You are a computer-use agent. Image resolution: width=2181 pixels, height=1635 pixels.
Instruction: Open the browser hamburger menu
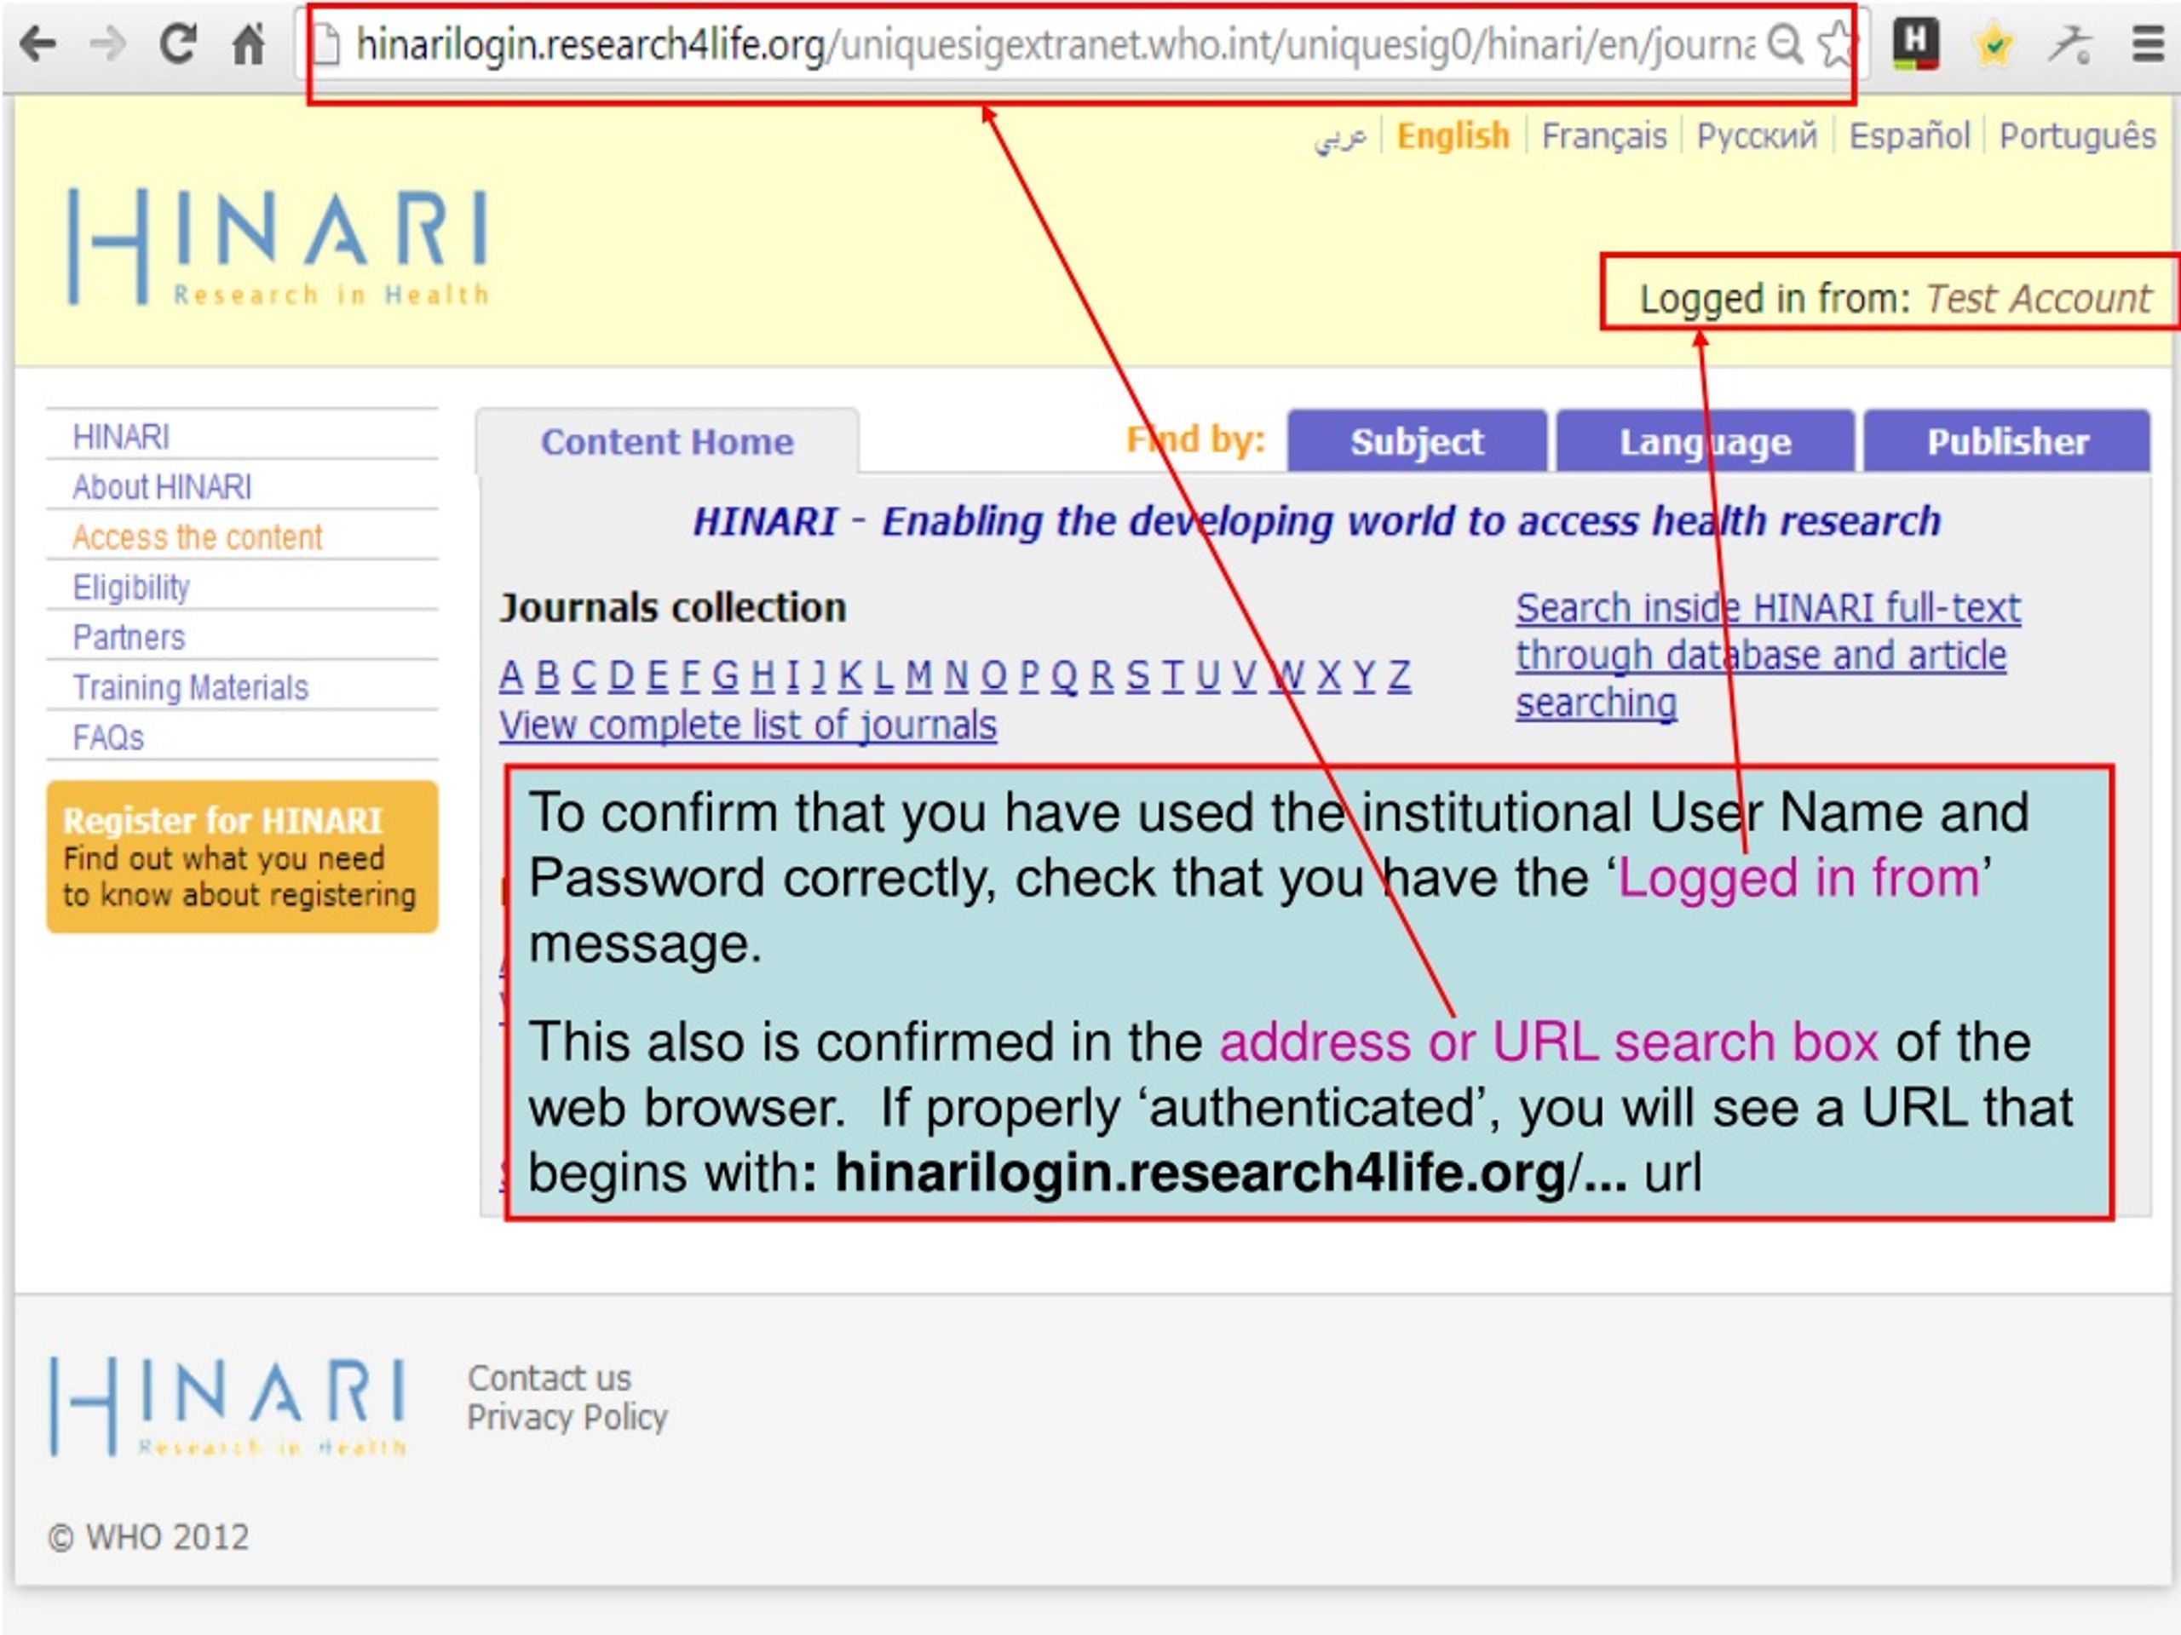pyautogui.click(x=2148, y=44)
